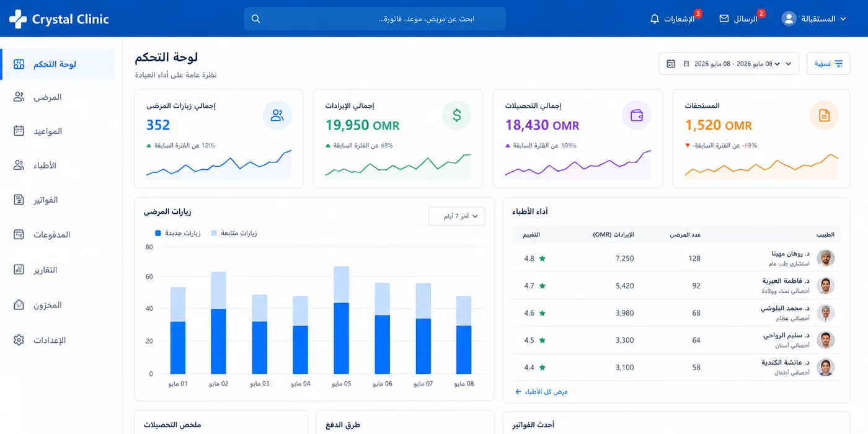Click avatar of د. سليم الرواحي

tap(825, 340)
